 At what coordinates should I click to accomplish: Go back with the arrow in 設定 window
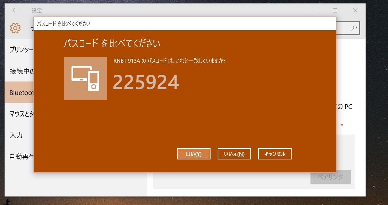click(x=15, y=10)
